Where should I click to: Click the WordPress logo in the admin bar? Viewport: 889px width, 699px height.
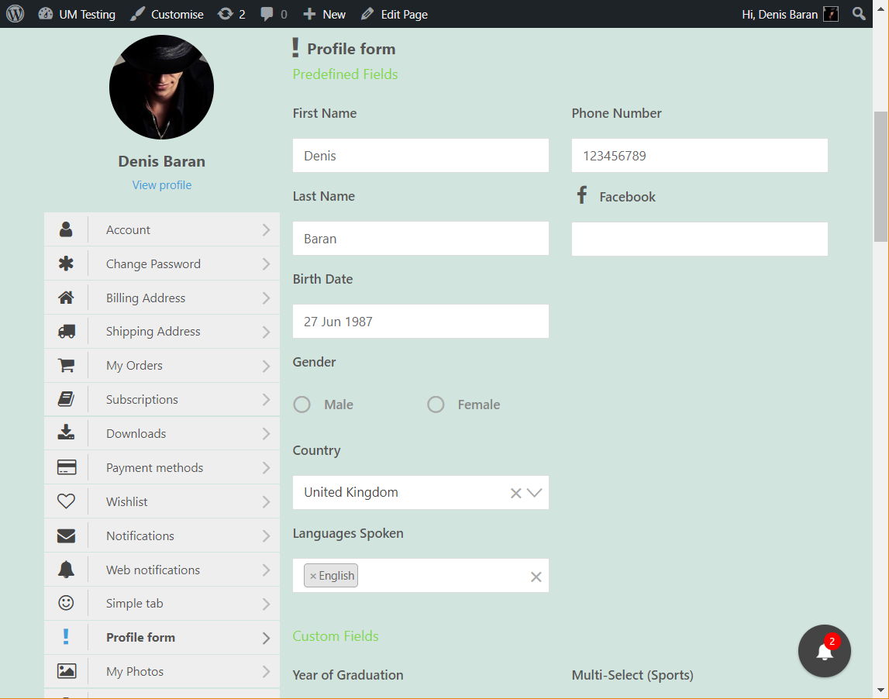pos(15,13)
